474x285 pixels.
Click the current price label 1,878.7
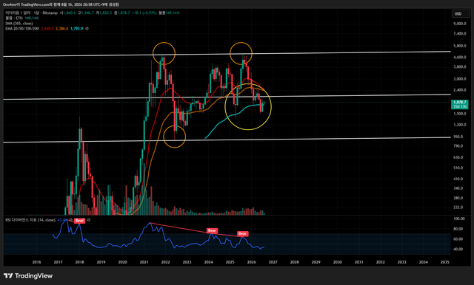tap(459, 103)
